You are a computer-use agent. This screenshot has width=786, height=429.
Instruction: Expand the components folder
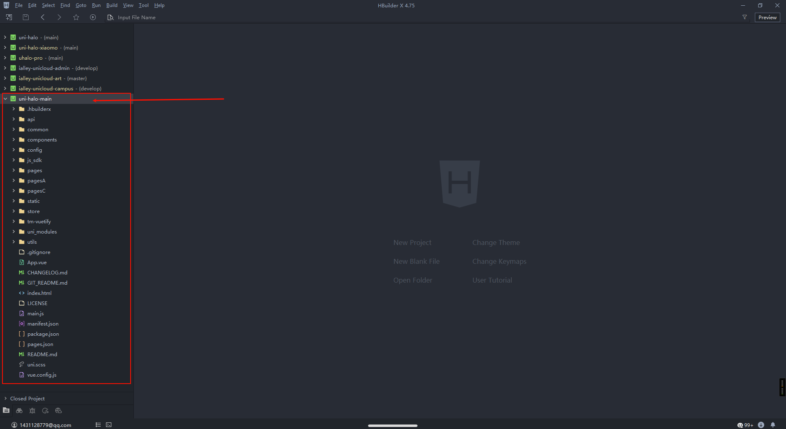[14, 139]
